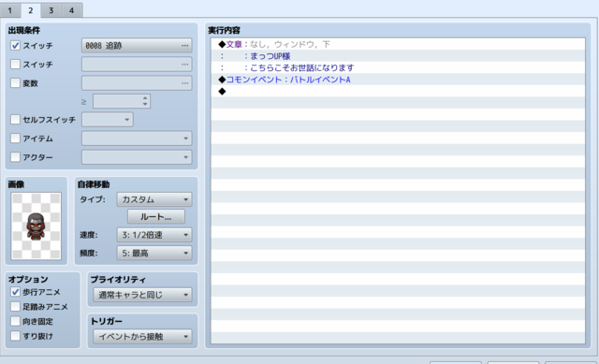Viewport: 599px width, 364px height.
Task: Click the 変数 field ellipsis button
Action: point(185,83)
